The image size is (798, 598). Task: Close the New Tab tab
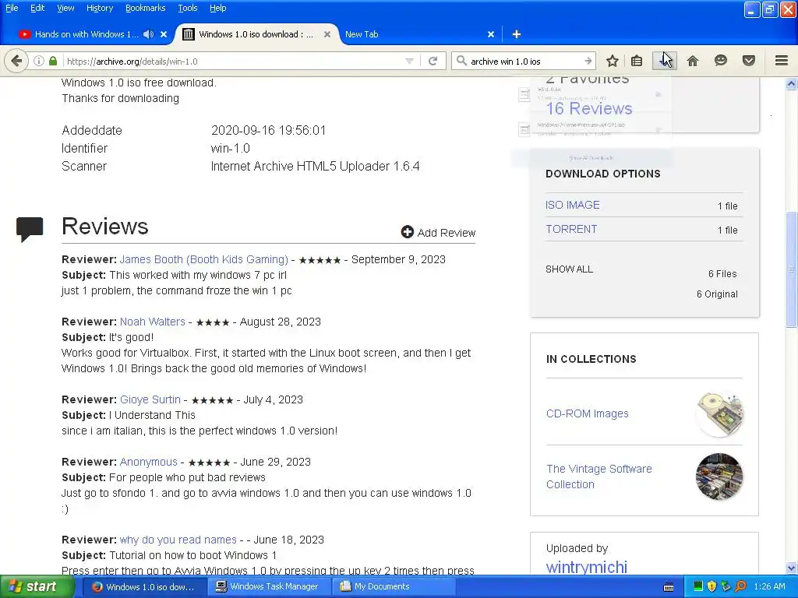pos(491,34)
